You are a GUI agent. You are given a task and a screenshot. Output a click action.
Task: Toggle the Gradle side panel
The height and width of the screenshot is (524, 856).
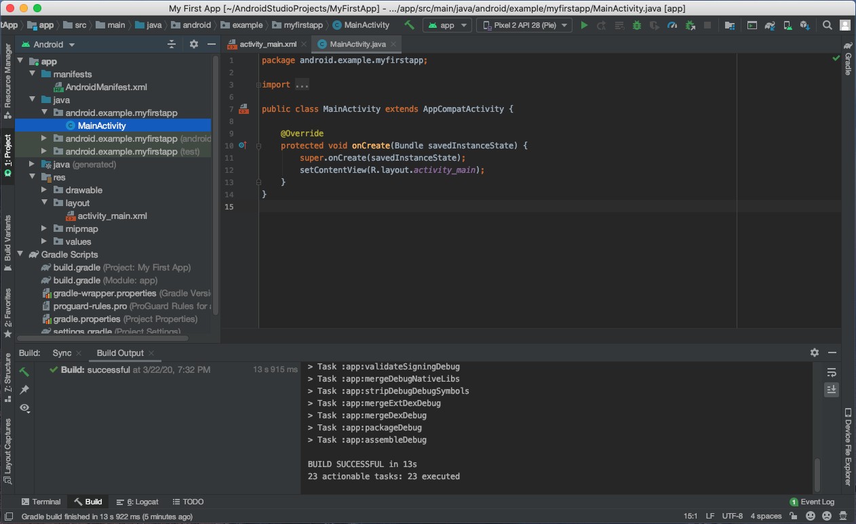848,58
